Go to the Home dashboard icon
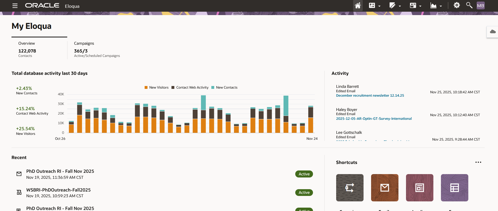The width and height of the screenshot is (498, 211). click(358, 5)
